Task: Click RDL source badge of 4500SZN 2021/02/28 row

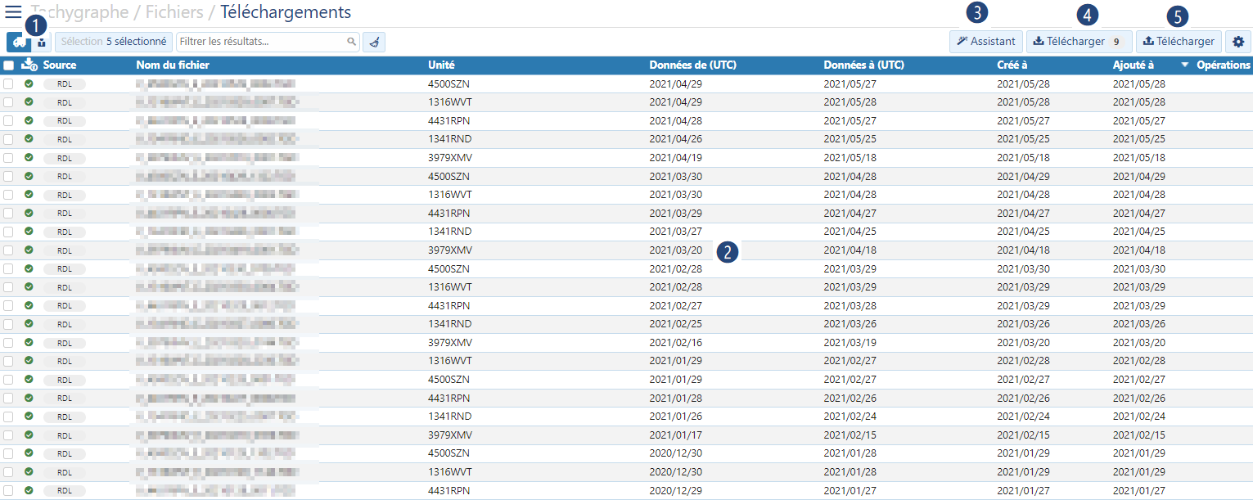Action: [x=65, y=269]
